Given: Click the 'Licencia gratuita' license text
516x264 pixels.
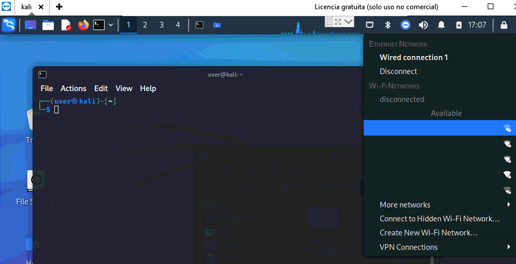Looking at the screenshot, I should 376,7.
